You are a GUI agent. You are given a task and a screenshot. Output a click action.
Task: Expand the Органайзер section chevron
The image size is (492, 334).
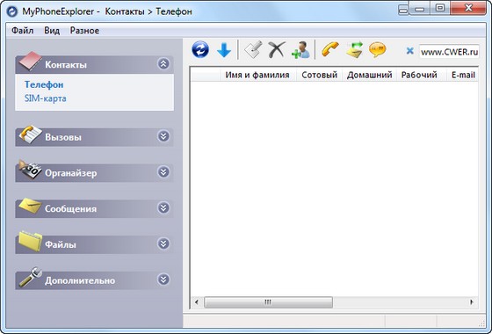tap(163, 172)
